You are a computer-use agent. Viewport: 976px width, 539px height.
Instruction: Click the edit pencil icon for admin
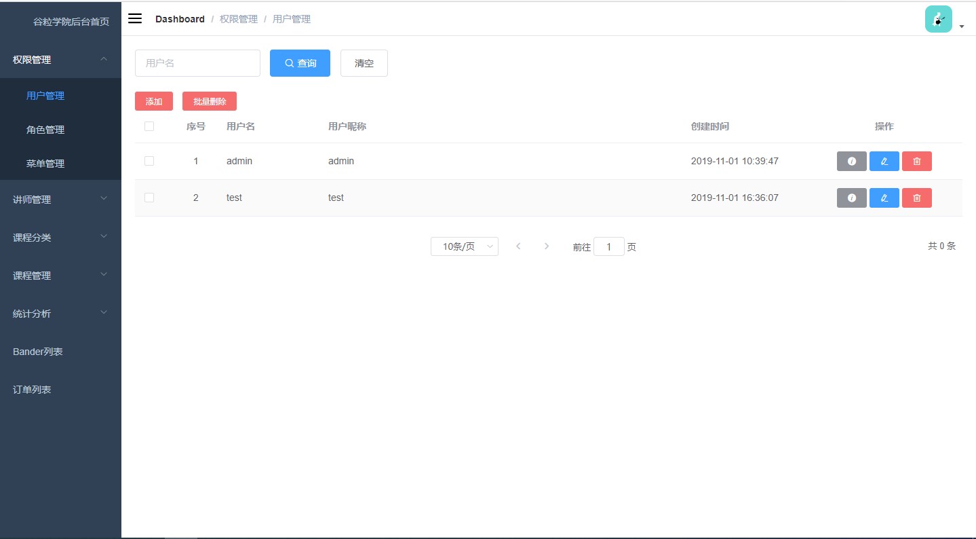point(884,161)
